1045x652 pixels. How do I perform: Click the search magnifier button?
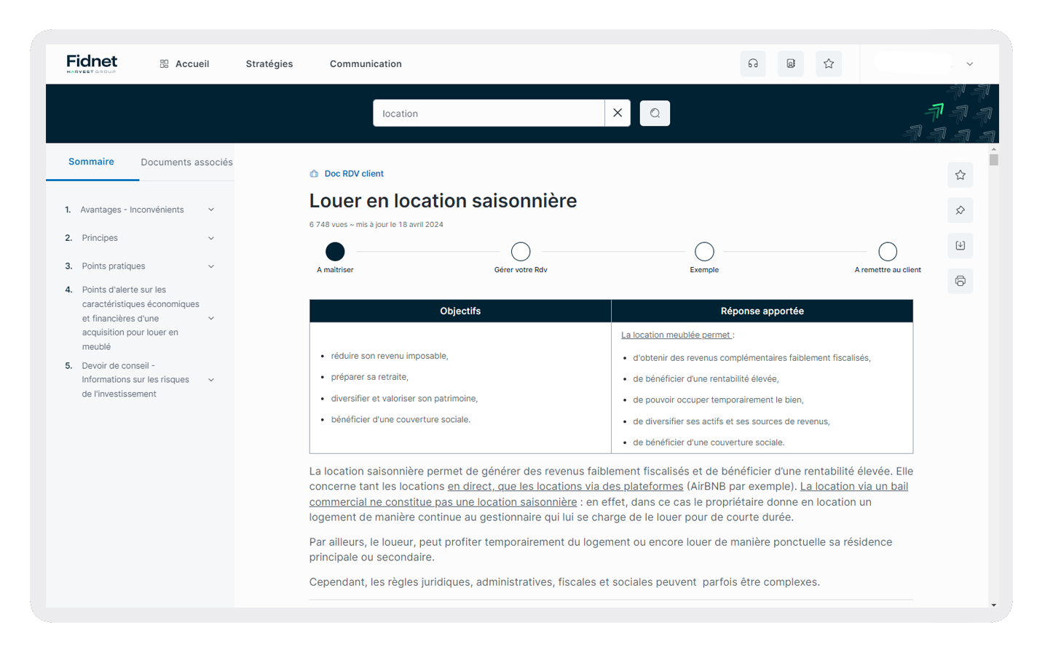655,113
